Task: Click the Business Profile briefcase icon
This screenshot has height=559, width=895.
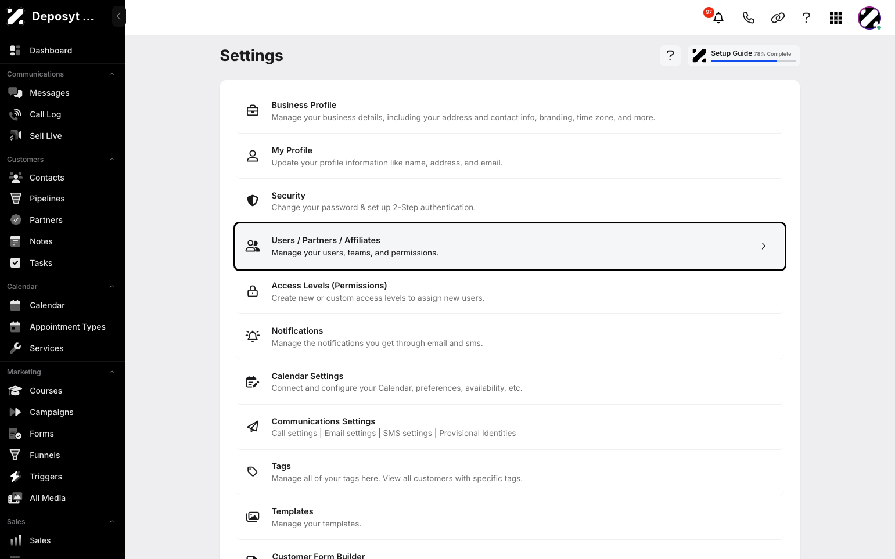Action: 253,110
